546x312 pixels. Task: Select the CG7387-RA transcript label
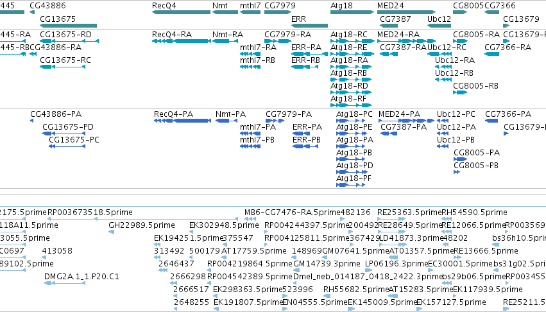click(403, 47)
